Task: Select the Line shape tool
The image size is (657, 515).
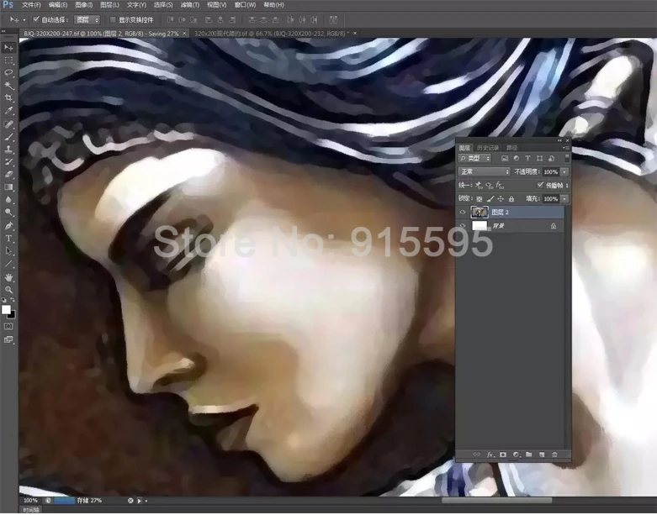Action: coord(8,264)
